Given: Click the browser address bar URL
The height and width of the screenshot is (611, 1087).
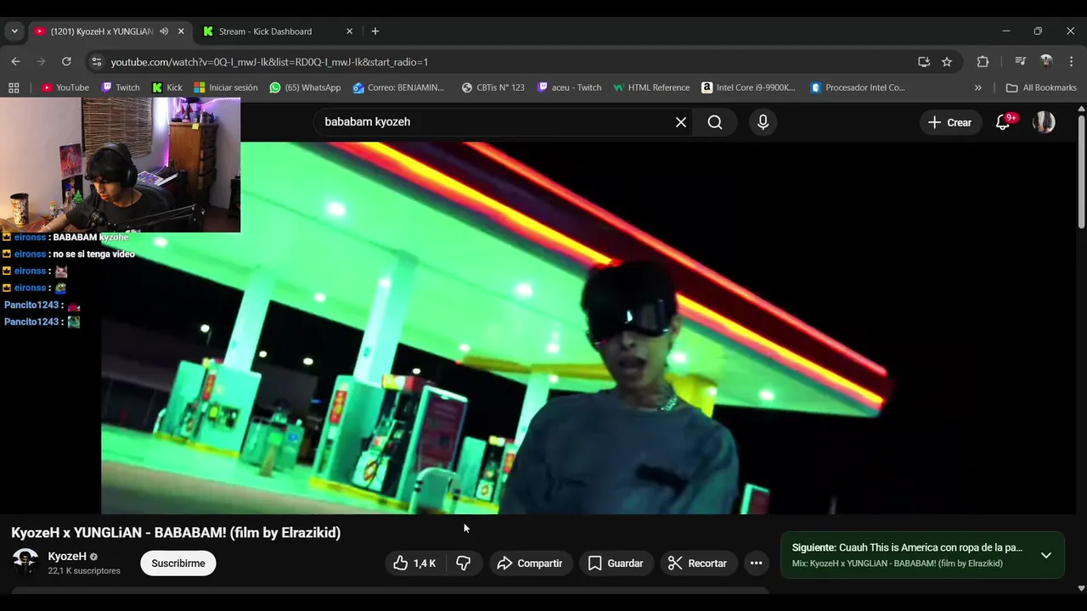Looking at the screenshot, I should [269, 62].
